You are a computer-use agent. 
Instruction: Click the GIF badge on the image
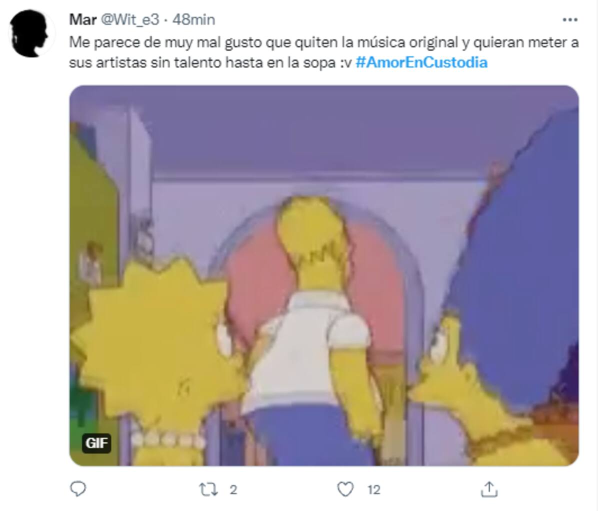coord(96,443)
